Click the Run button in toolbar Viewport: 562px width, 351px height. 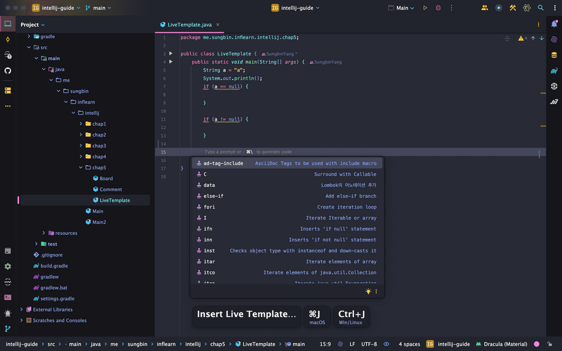pyautogui.click(x=425, y=8)
